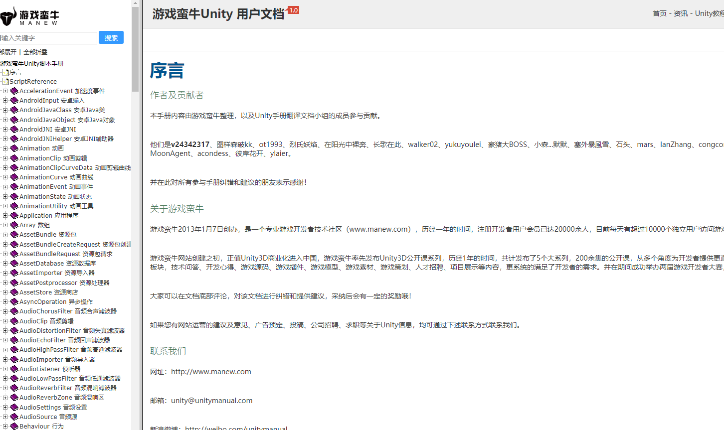Viewport: 724px width, 430px height.
Task: Open the 首页 navigation link
Action: pos(660,13)
